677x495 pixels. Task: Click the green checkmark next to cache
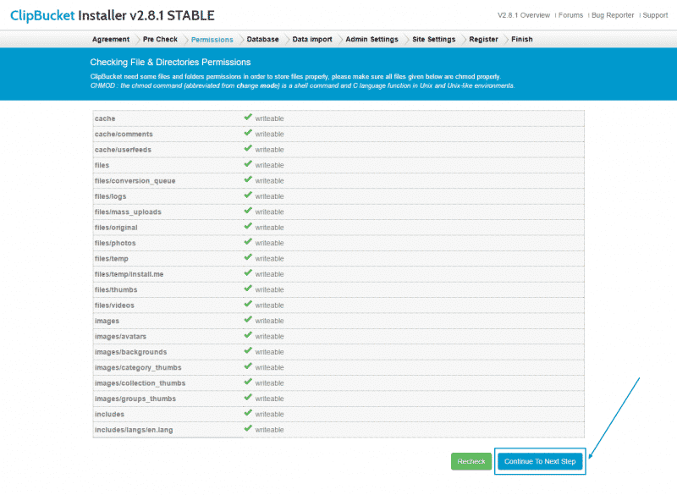coord(248,118)
